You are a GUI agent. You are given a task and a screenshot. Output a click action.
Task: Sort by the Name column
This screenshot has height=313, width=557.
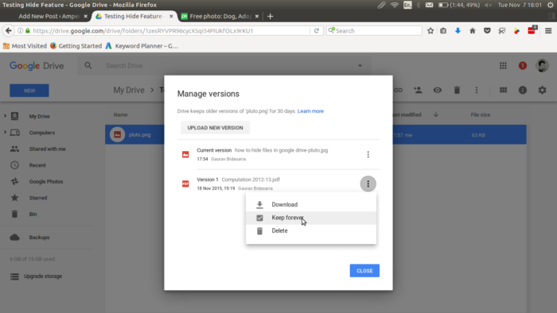coord(120,115)
